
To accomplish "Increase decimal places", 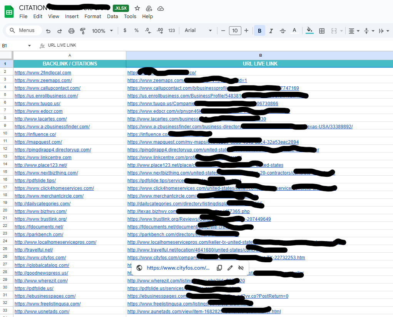I will point(160,30).
